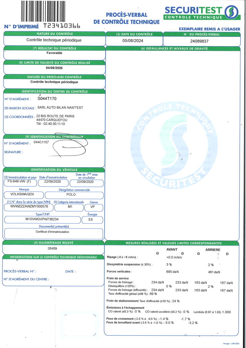Click header 'IDENTIFICATION DU VÉHICULE'

(x=54, y=170)
